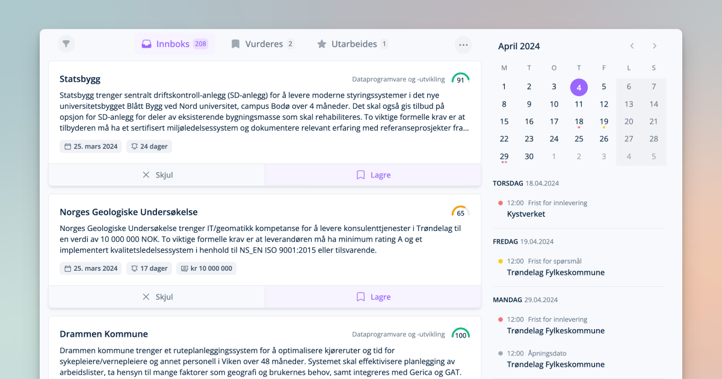Click the bookmark icon on the Vurderes tab
This screenshot has height=379, width=722.
click(x=235, y=43)
